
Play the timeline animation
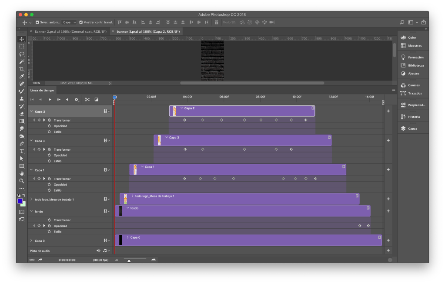coord(50,99)
